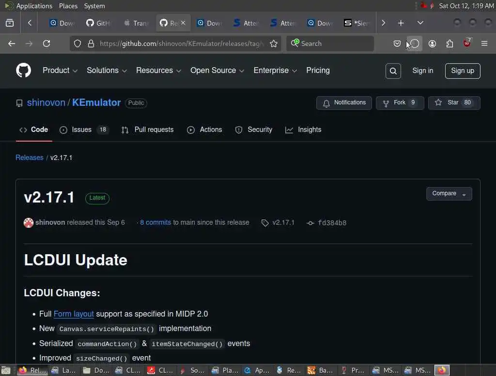
Task: List all tabs dropdown chevron
Action: click(420, 23)
